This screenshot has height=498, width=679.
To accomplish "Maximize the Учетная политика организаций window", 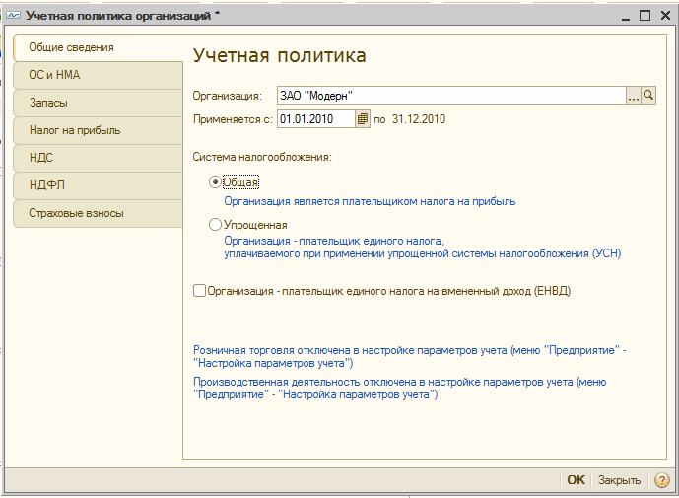I will click(645, 16).
